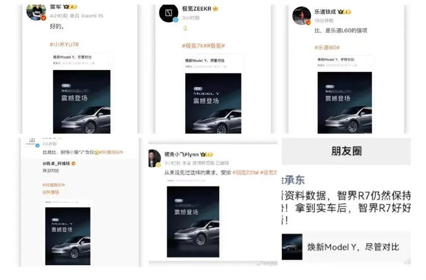Open the @陈卓_阿维塔 username
Viewport: 426px width, 280px height.
(56, 164)
